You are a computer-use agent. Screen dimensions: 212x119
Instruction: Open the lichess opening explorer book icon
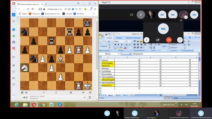(22, 93)
